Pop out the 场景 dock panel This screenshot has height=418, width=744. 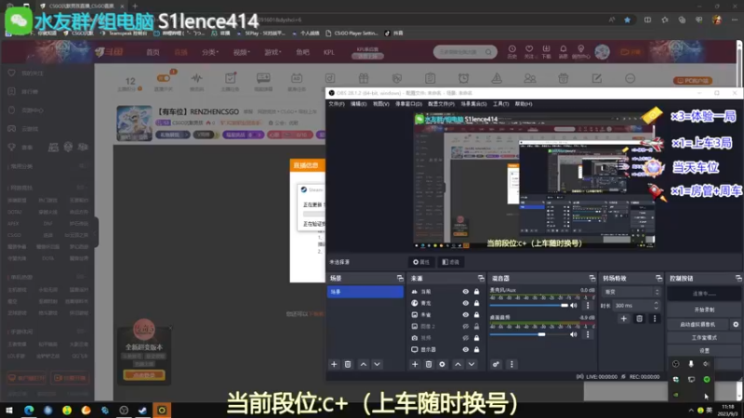coord(400,278)
